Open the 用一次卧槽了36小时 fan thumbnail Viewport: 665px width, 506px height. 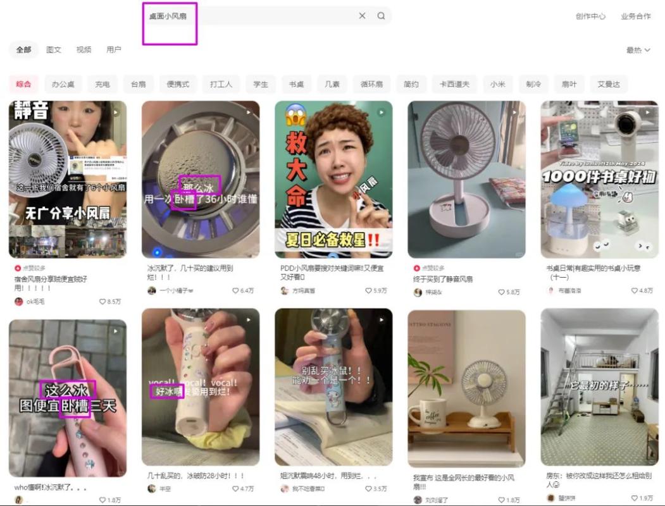click(x=201, y=179)
